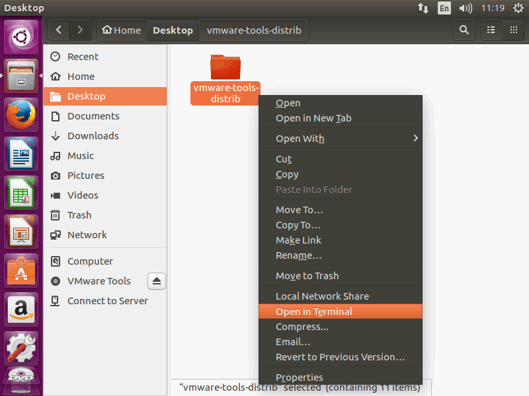Image resolution: width=529 pixels, height=396 pixels.
Task: Click the Files manager launcher icon
Action: click(x=21, y=76)
